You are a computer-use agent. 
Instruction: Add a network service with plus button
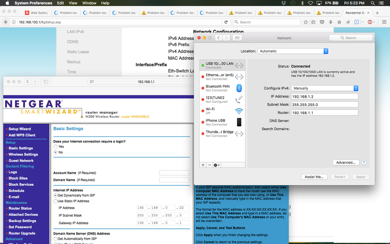203,165
